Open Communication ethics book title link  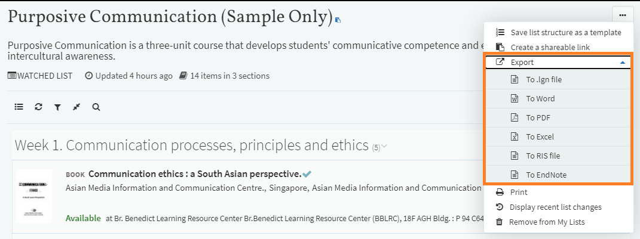click(194, 174)
